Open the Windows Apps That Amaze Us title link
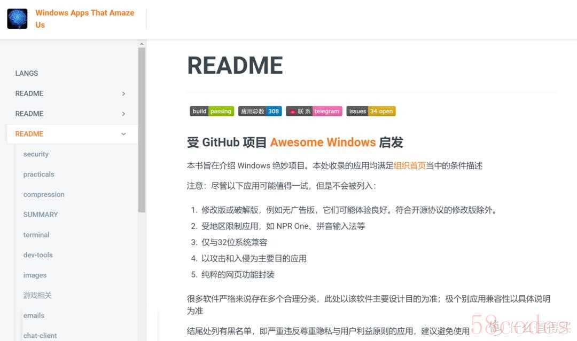The image size is (577, 341). tap(84, 19)
